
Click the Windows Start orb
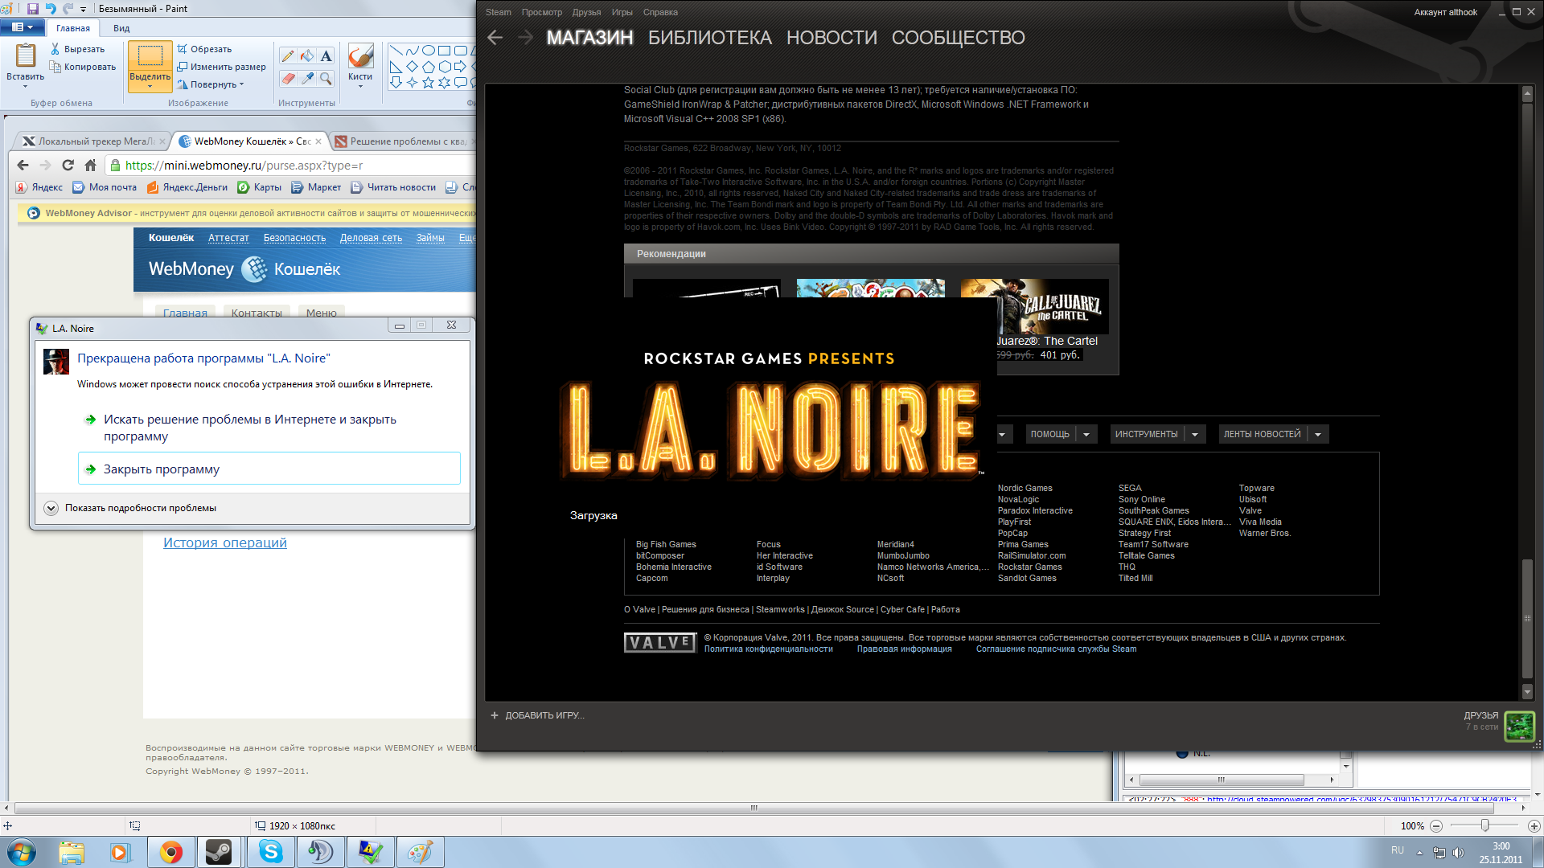pyautogui.click(x=22, y=852)
